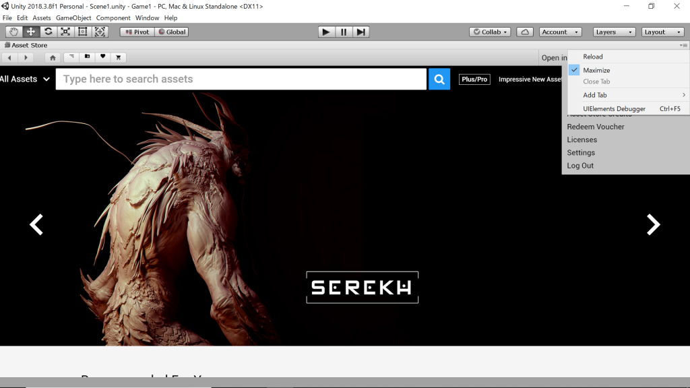Open the SEREKH banner

pos(362,287)
